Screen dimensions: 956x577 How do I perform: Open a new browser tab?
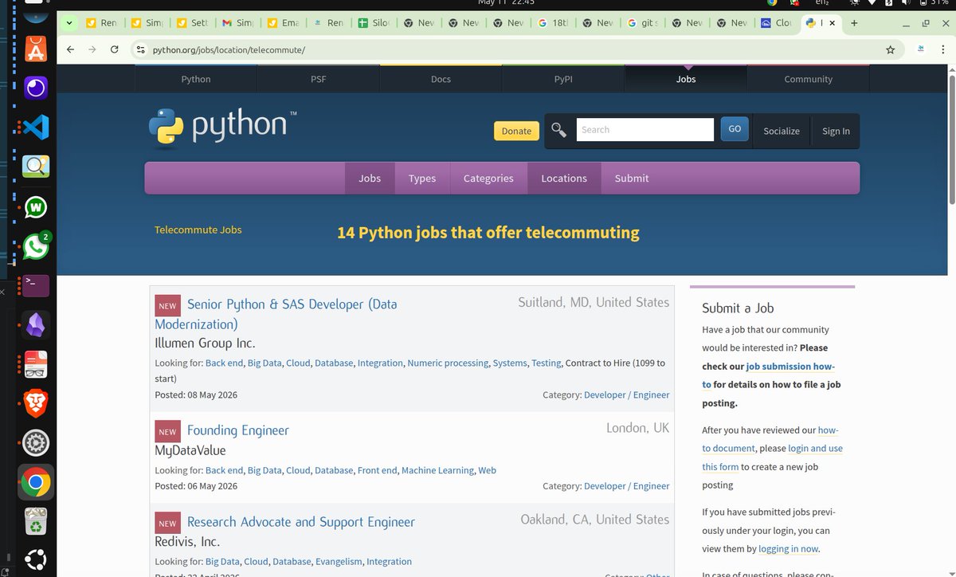854,23
